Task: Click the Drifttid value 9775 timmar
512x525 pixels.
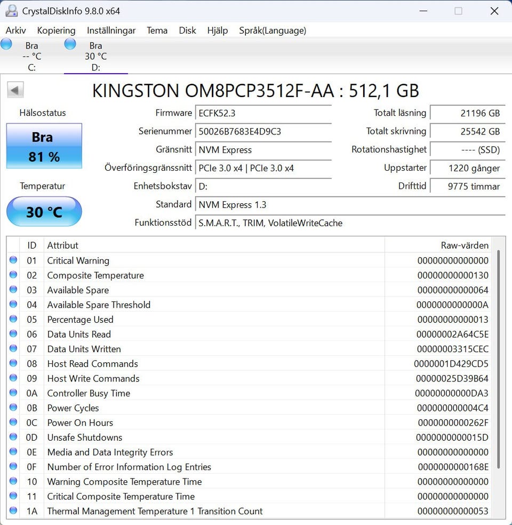Action: (468, 186)
